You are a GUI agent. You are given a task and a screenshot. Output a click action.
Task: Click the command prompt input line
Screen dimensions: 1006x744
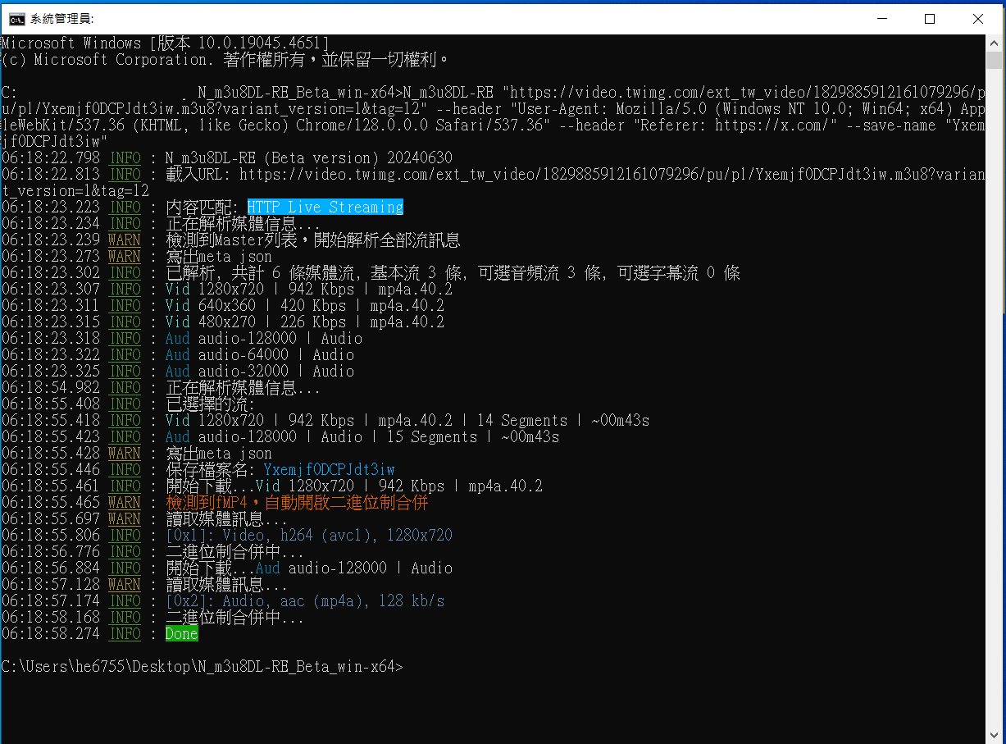point(202,667)
